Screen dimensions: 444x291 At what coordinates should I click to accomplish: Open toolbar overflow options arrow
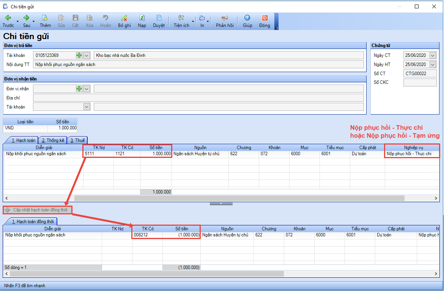(277, 28)
